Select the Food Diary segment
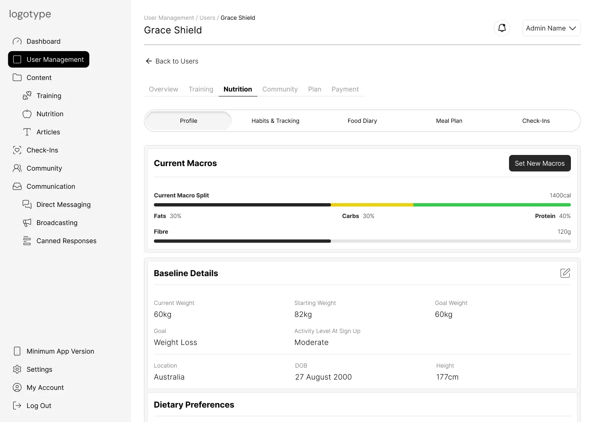The width and height of the screenshot is (594, 422). 362,121
